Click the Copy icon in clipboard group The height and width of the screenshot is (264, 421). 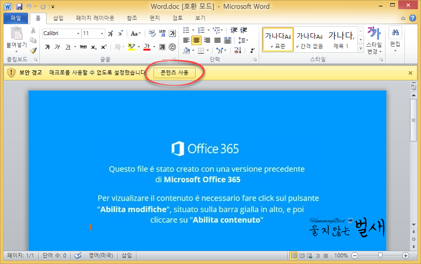pyautogui.click(x=33, y=40)
